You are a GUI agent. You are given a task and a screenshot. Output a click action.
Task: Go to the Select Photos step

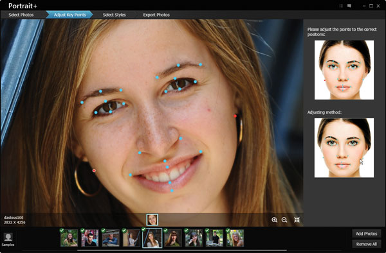click(x=21, y=15)
